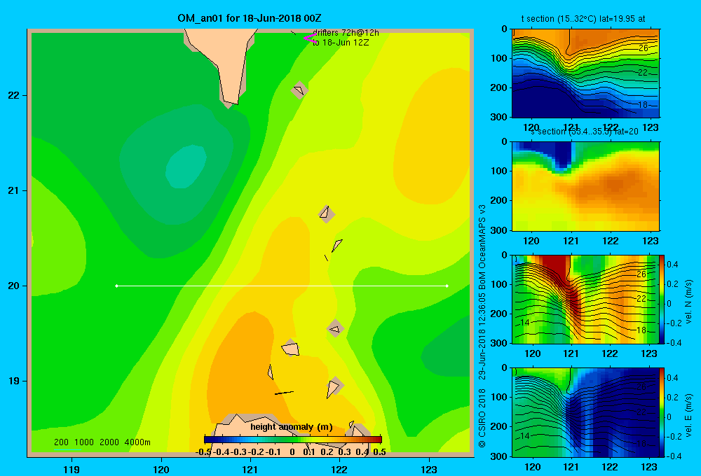Screen dimensions: 701x476
Task: Click the 'vel. E (m/s)' axis label
Action: 688,415
